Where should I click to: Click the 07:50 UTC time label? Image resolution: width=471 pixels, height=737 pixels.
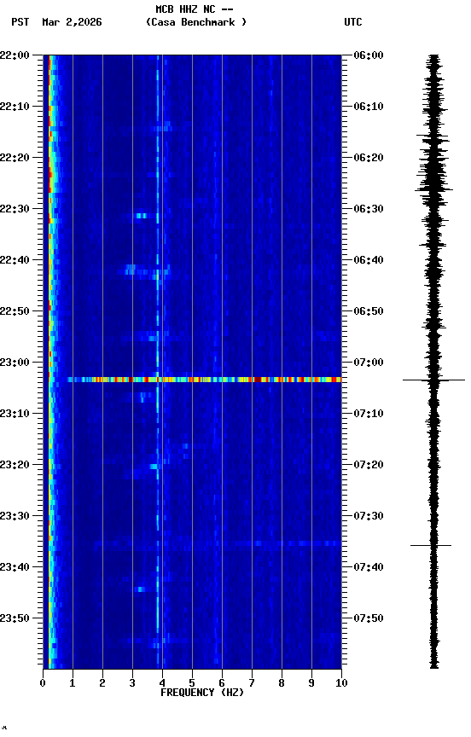(x=369, y=618)
